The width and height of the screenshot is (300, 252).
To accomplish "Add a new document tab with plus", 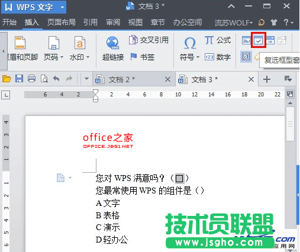I will (267, 79).
